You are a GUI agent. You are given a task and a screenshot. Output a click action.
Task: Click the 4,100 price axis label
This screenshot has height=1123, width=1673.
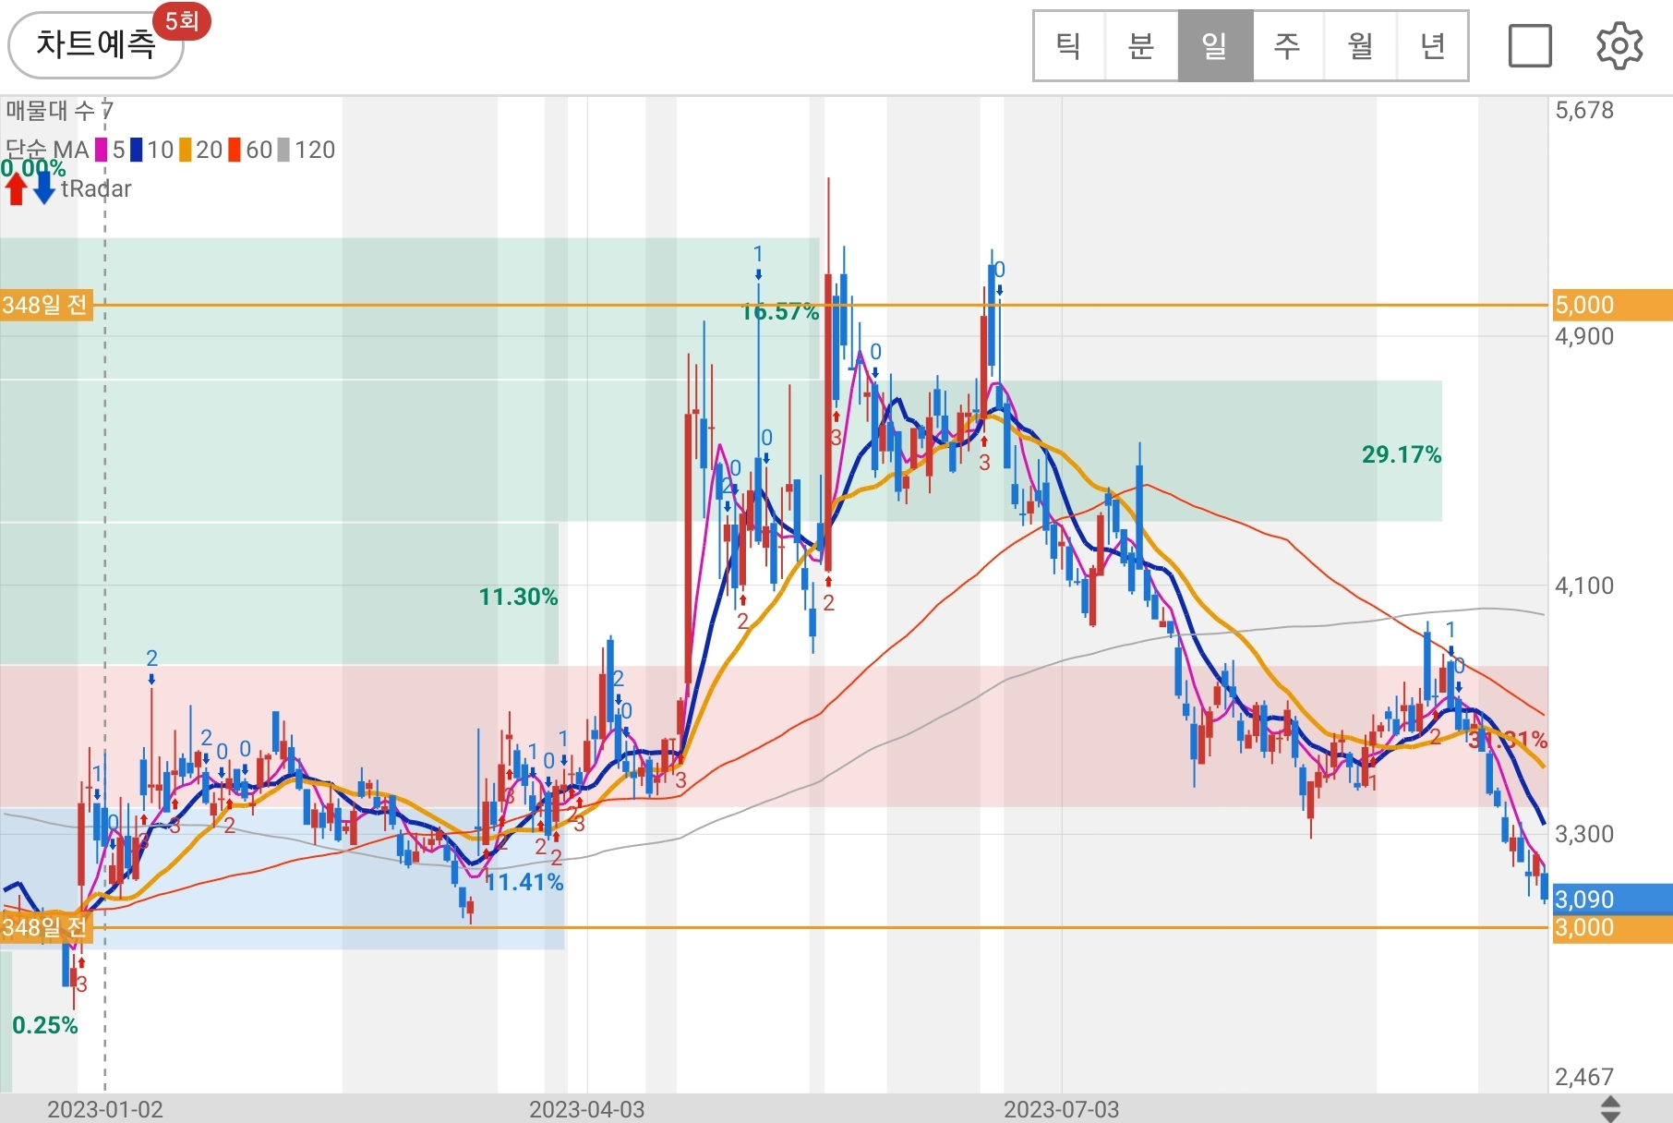tap(1584, 586)
